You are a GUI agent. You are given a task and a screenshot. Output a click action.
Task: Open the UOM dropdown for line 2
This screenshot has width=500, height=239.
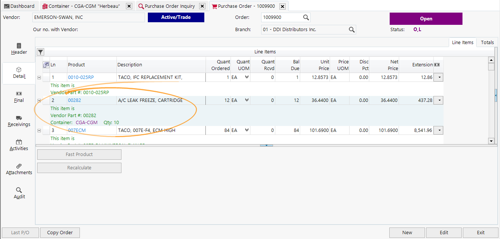click(x=246, y=100)
